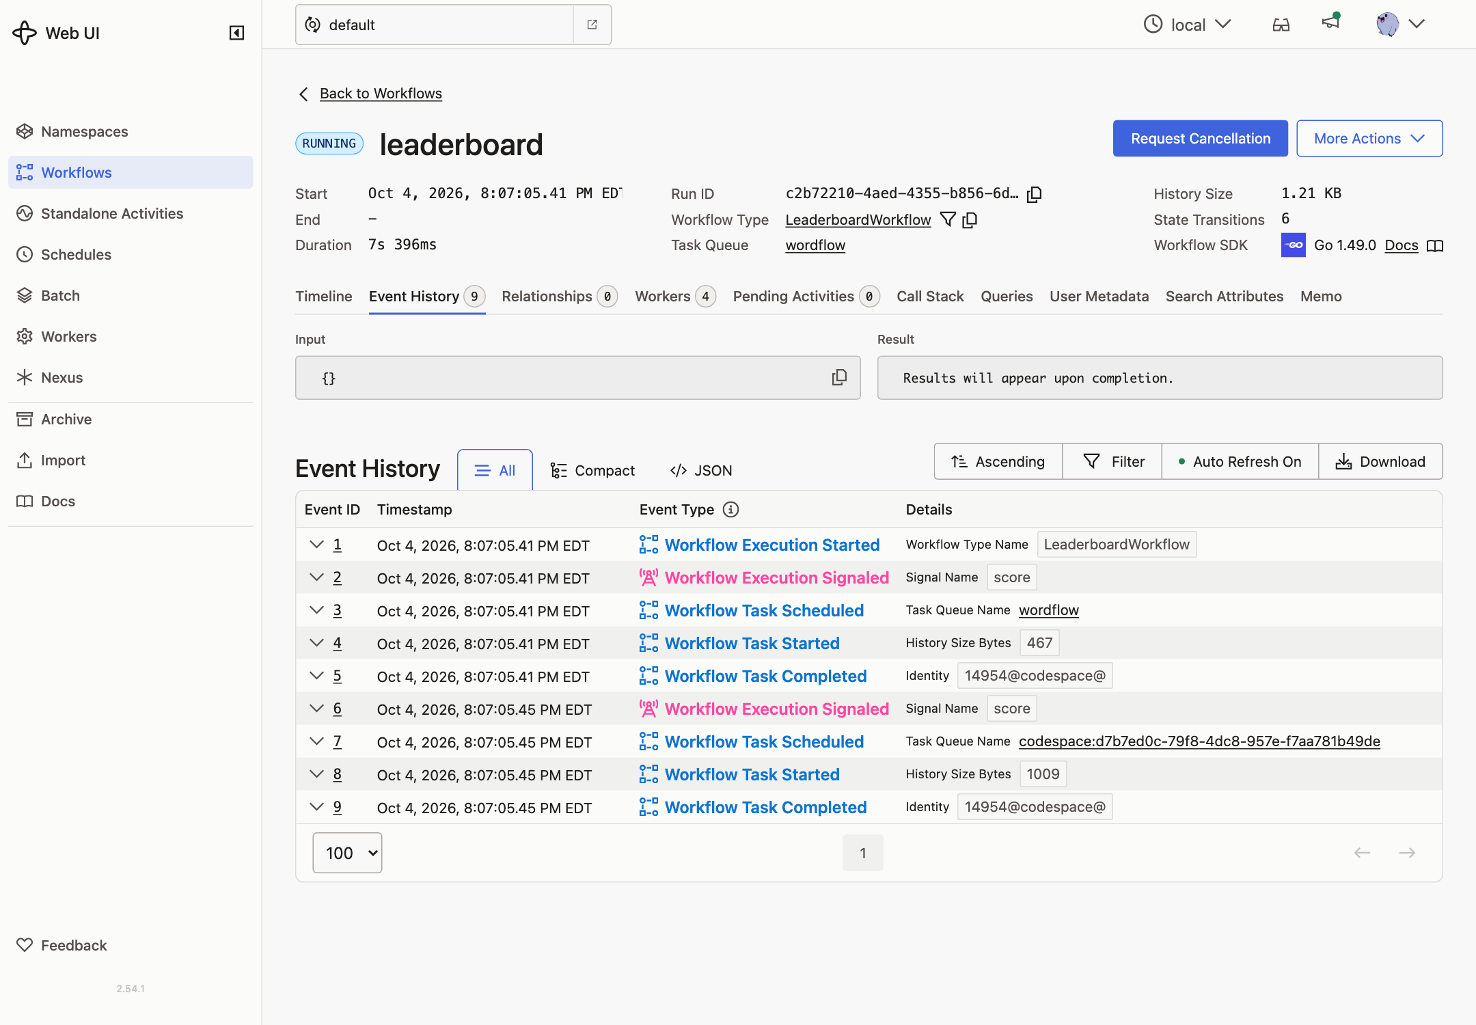
Task: Go Back to Workflows
Action: point(381,93)
